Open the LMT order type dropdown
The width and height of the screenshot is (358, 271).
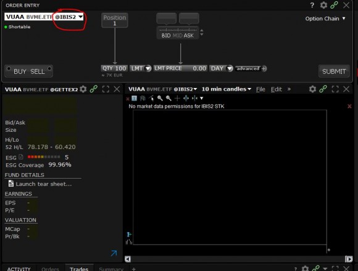click(x=141, y=68)
